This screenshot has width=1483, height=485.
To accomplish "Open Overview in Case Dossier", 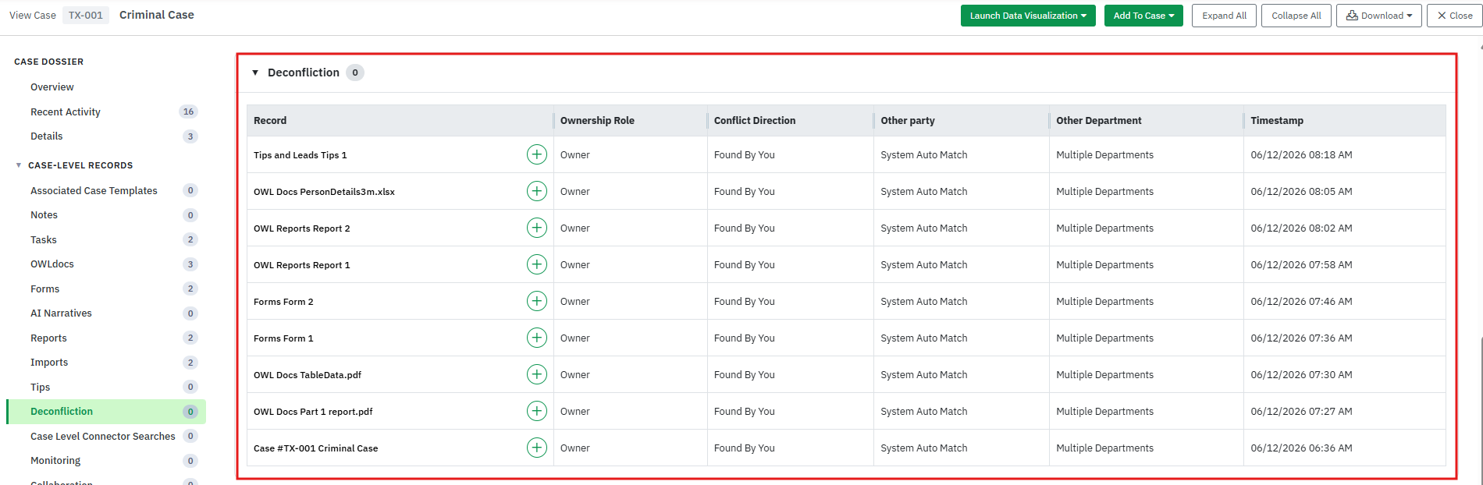I will click(x=52, y=87).
